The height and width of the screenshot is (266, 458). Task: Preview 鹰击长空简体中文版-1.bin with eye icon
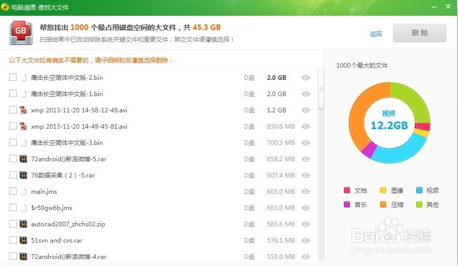click(306, 94)
